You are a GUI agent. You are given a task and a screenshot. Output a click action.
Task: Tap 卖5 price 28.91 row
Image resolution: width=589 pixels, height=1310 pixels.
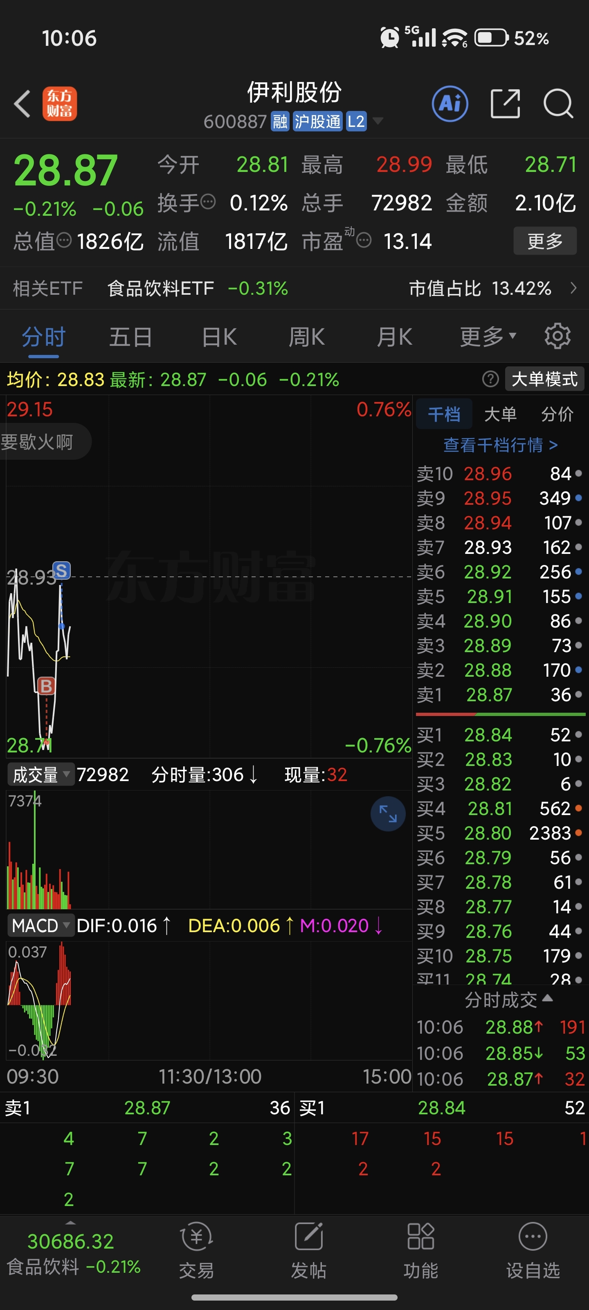pos(500,596)
